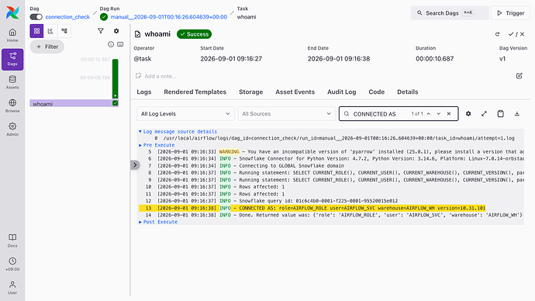Select the whoami task row in grid

[74, 103]
